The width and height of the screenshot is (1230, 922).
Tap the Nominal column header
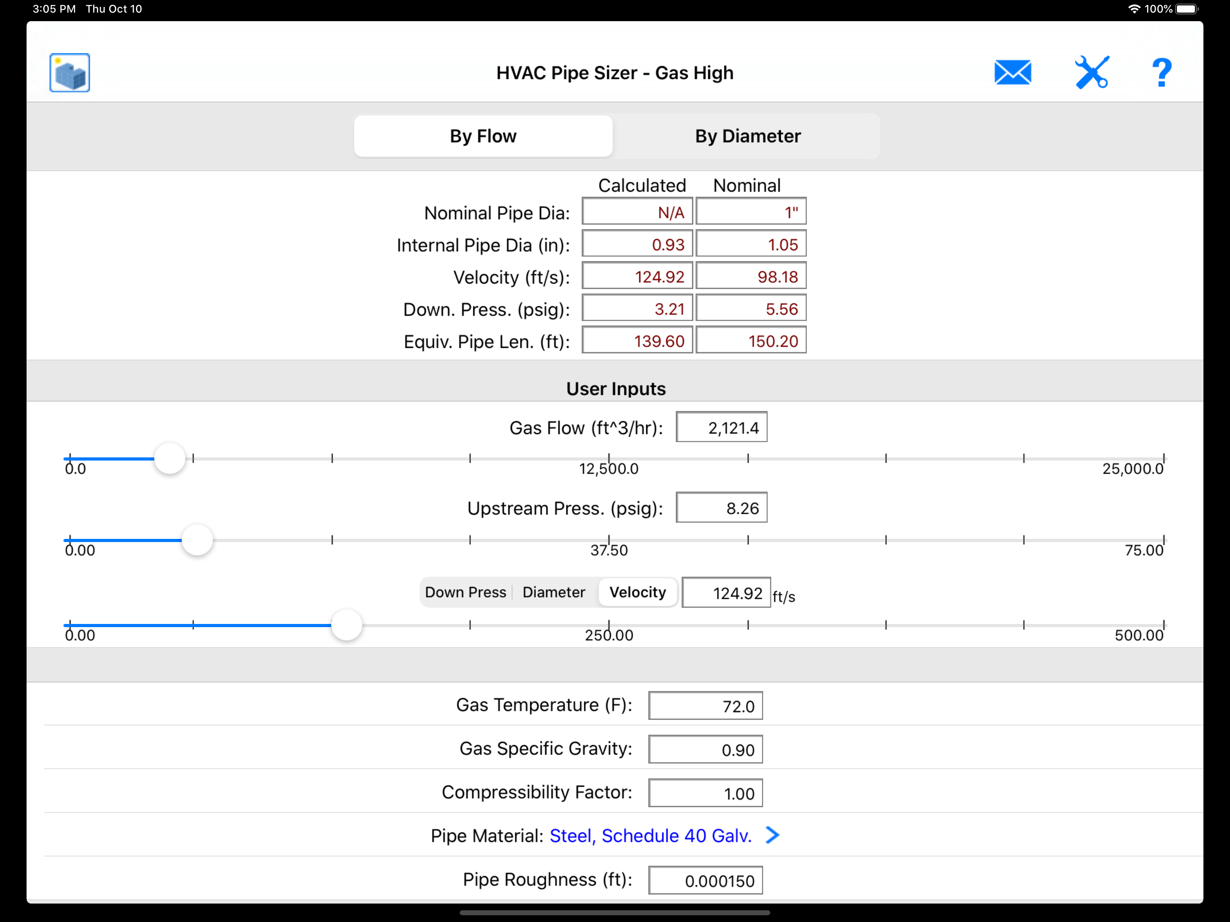pyautogui.click(x=747, y=185)
